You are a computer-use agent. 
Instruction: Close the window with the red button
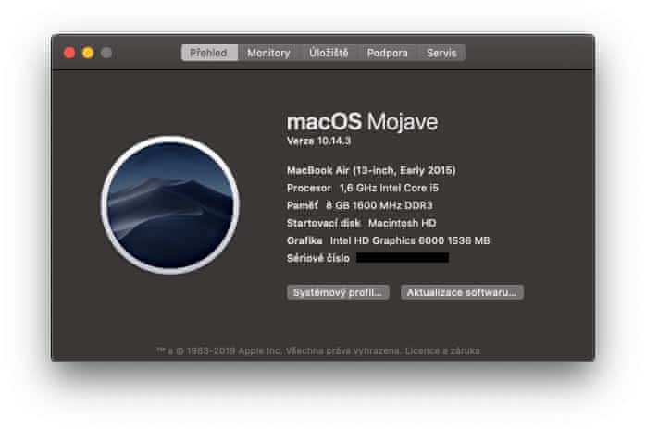[x=69, y=53]
